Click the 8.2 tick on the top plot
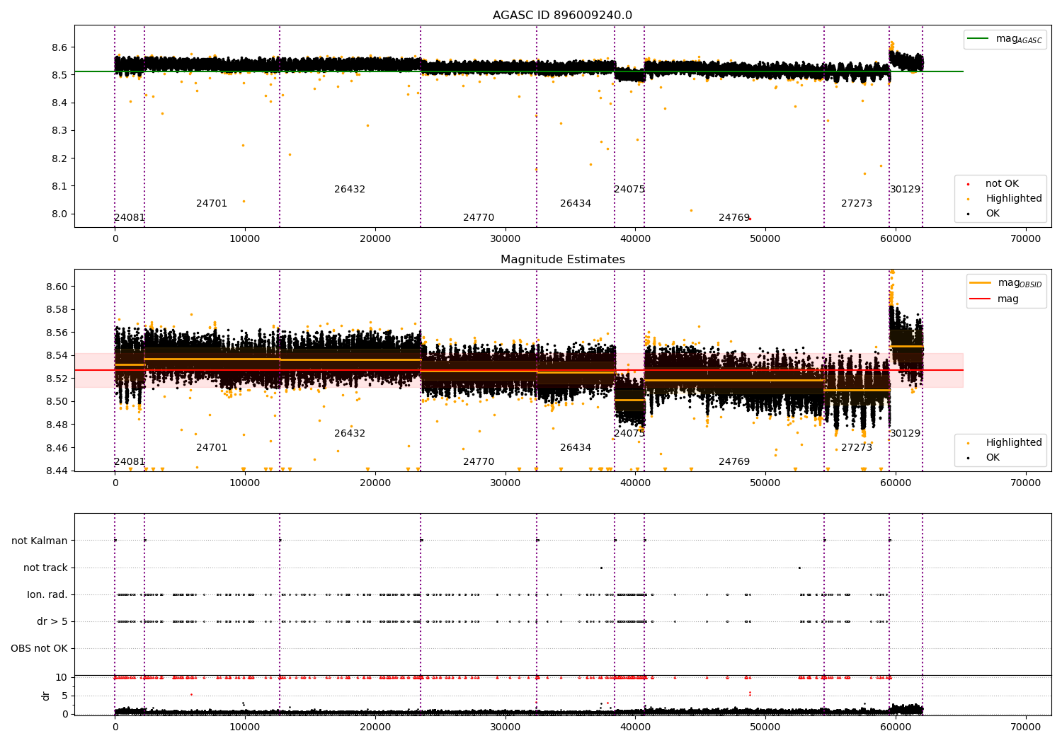The width and height of the screenshot is (1062, 743). [59, 159]
